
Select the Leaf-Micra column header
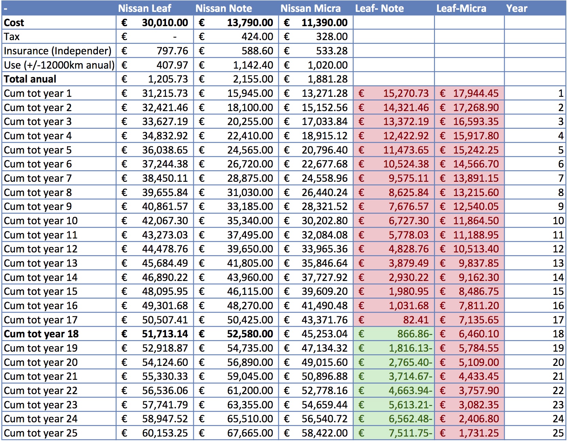pos(461,8)
